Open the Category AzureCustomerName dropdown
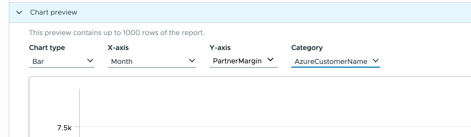This screenshot has height=137, width=471. 331,61
